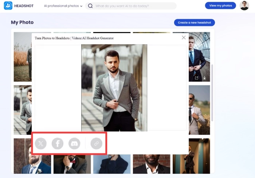Click the magnifier icon on top-right photo
The height and width of the screenshot is (178, 255).
click(205, 36)
